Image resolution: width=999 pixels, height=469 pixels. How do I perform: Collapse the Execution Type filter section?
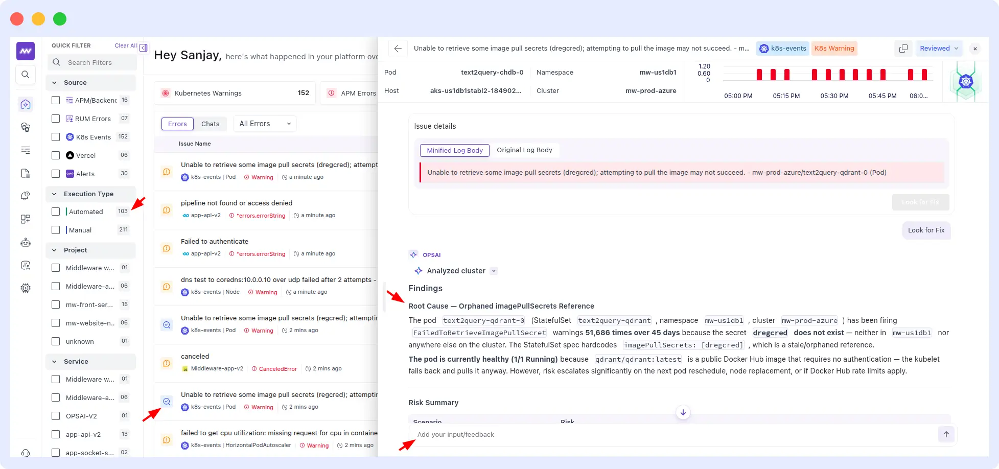[55, 194]
